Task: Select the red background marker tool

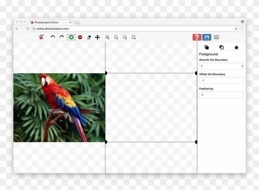Action: 80,37
